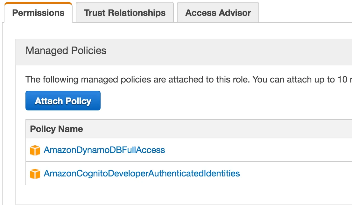The width and height of the screenshot is (352, 205).
Task: Click the Policy Name column header
Action: [57, 129]
